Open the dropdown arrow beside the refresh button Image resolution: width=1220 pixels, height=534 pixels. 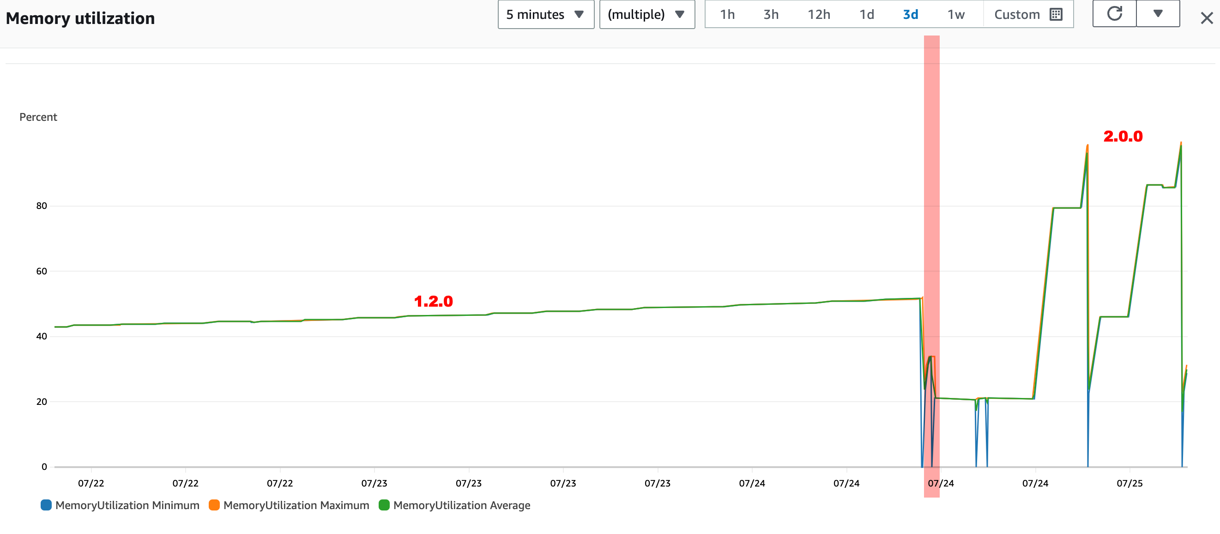pos(1159,14)
